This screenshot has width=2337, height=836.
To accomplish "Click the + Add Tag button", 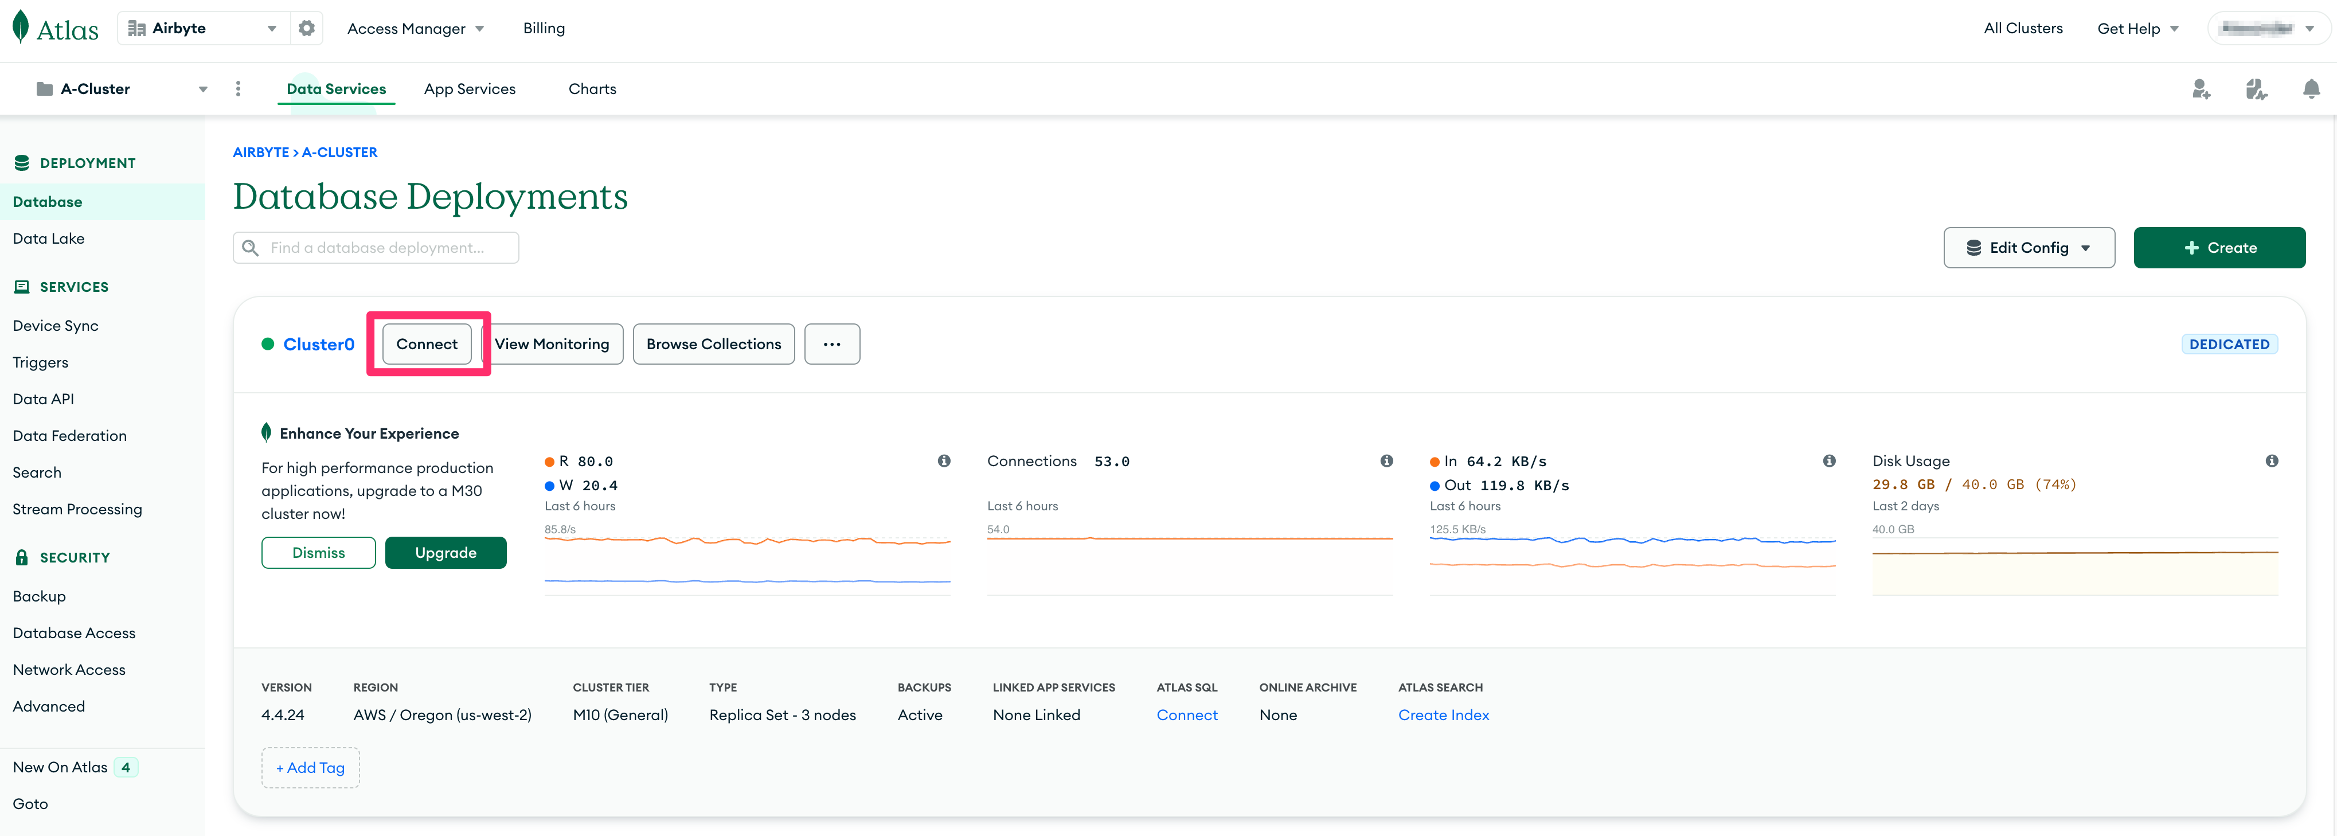I will (310, 768).
